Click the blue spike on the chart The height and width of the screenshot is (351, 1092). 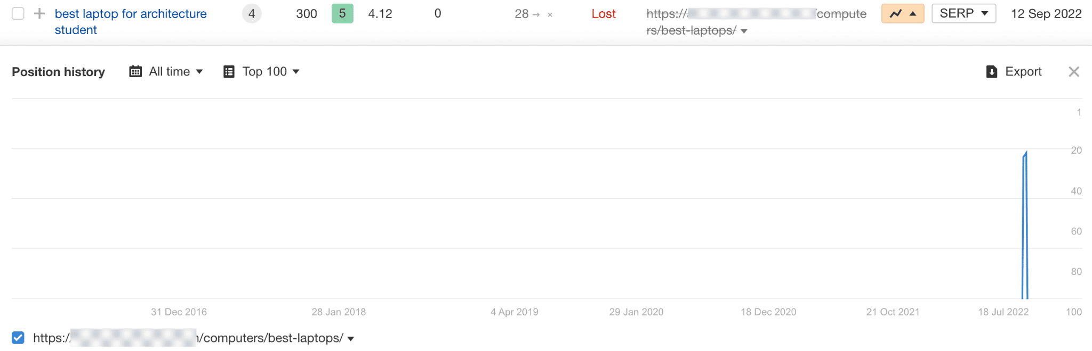pos(1025,223)
